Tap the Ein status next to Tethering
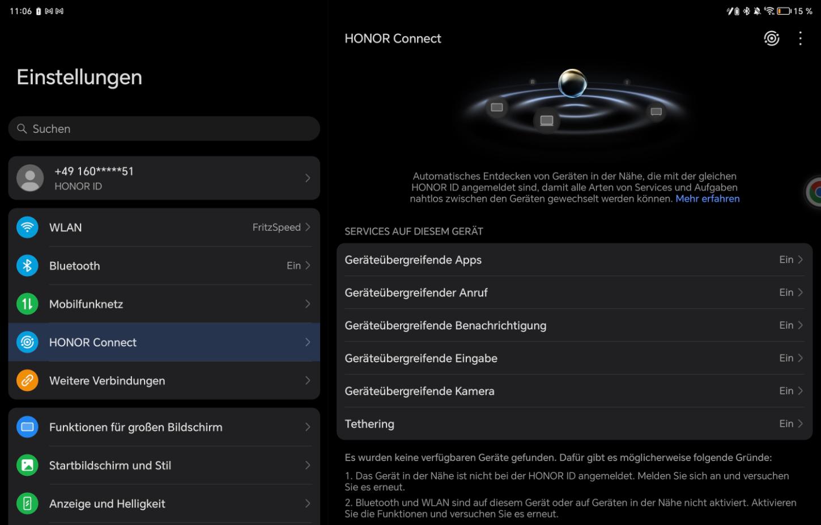This screenshot has width=821, height=525. [786, 424]
